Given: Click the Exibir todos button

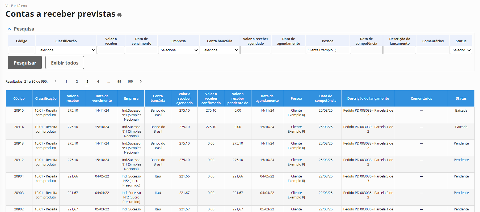Looking at the screenshot, I should (65, 63).
